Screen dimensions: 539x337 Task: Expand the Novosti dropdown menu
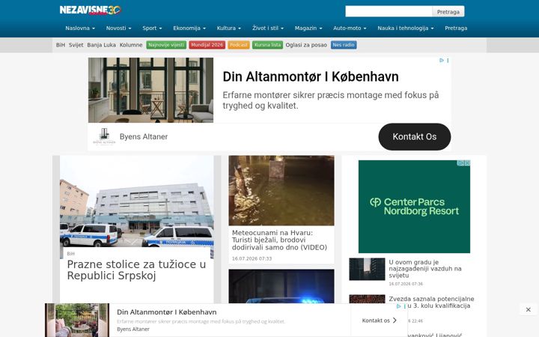[x=118, y=28]
